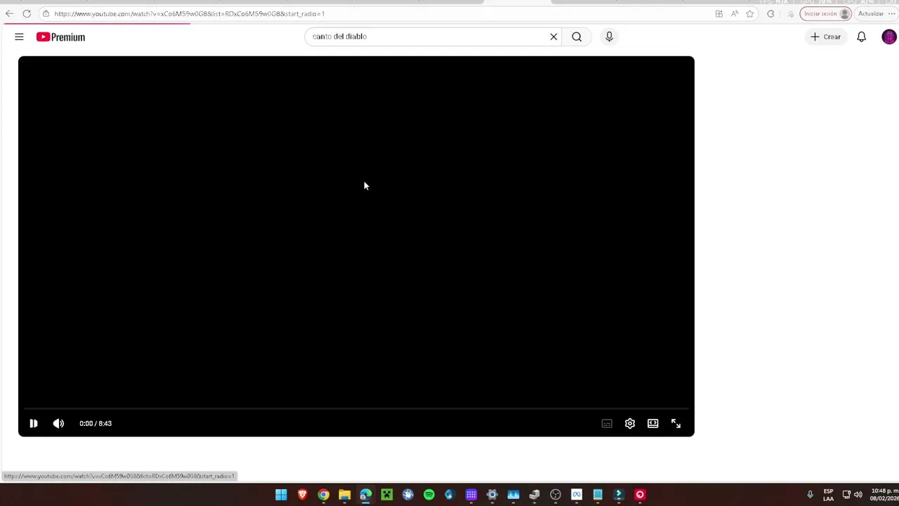Add page to favorites with star

click(750, 13)
